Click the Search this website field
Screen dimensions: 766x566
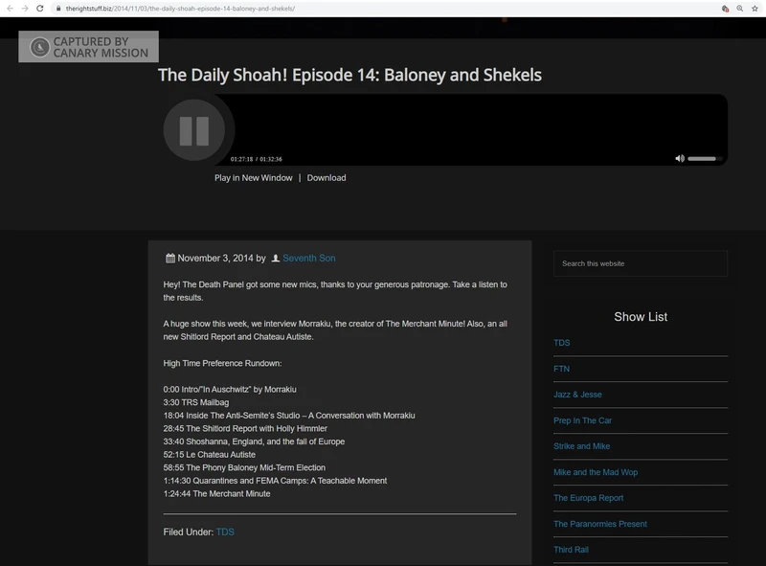click(640, 263)
